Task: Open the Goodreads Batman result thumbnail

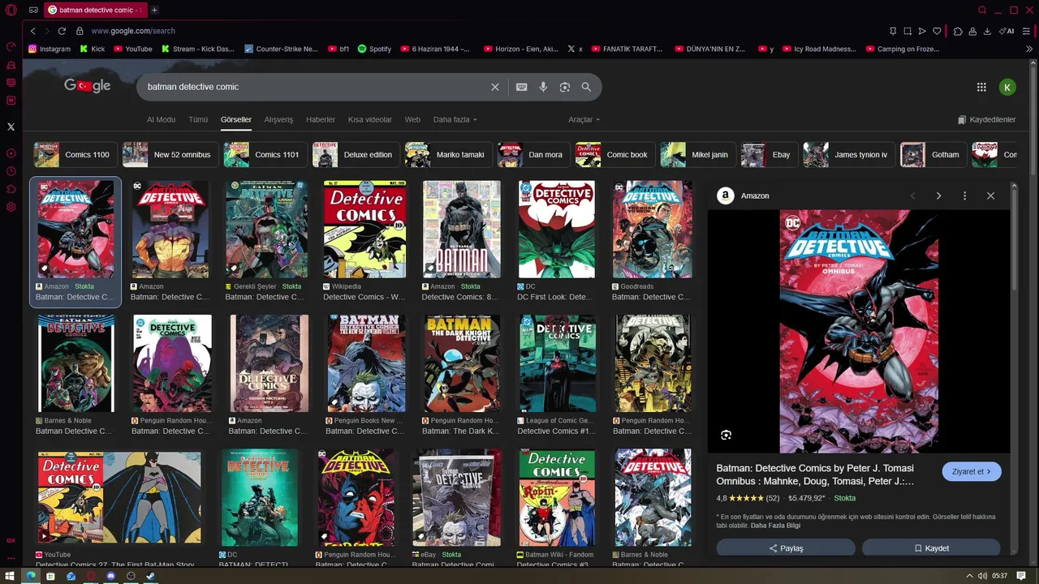Action: point(653,230)
